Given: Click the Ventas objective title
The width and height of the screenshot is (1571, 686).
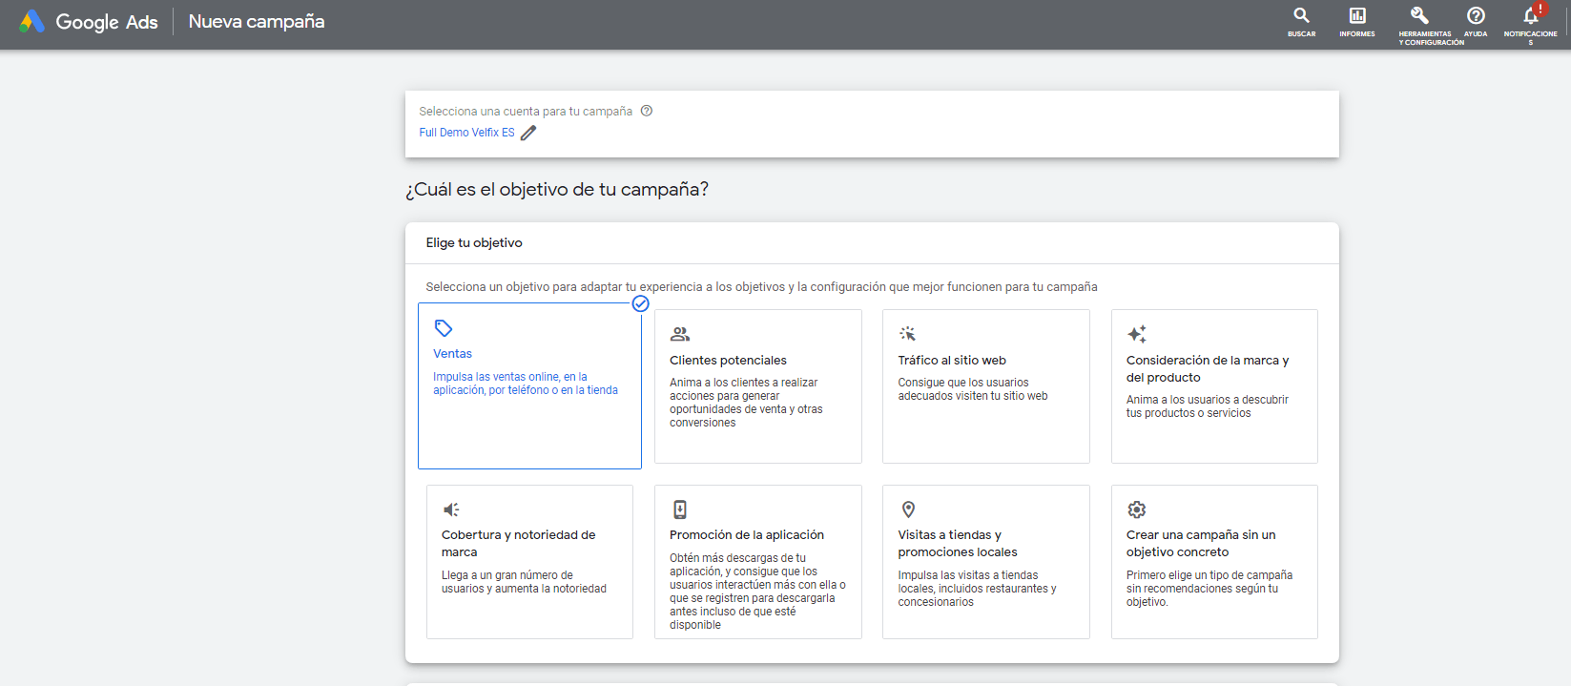Looking at the screenshot, I should (452, 354).
